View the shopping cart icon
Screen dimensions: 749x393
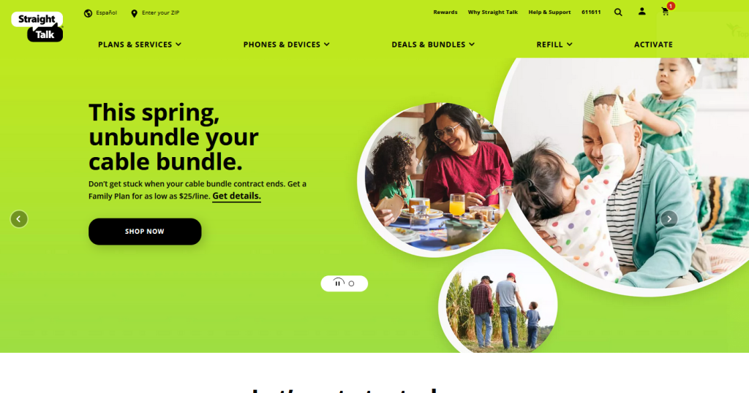click(x=666, y=12)
